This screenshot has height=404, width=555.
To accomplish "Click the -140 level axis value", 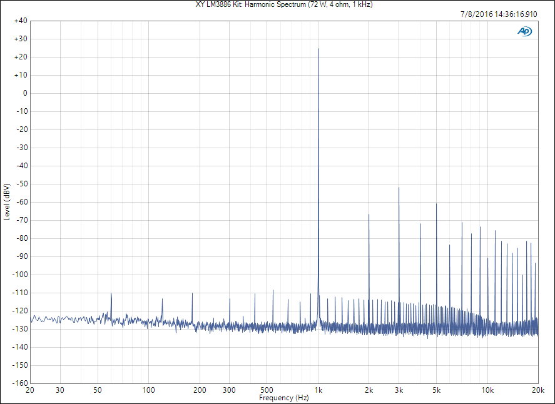I will pyautogui.click(x=20, y=347).
